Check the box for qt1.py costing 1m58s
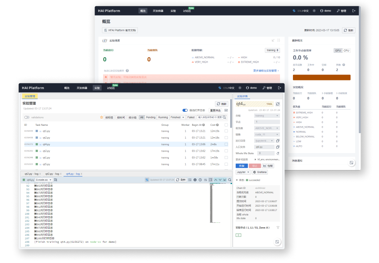 pyautogui.click(x=226, y=158)
